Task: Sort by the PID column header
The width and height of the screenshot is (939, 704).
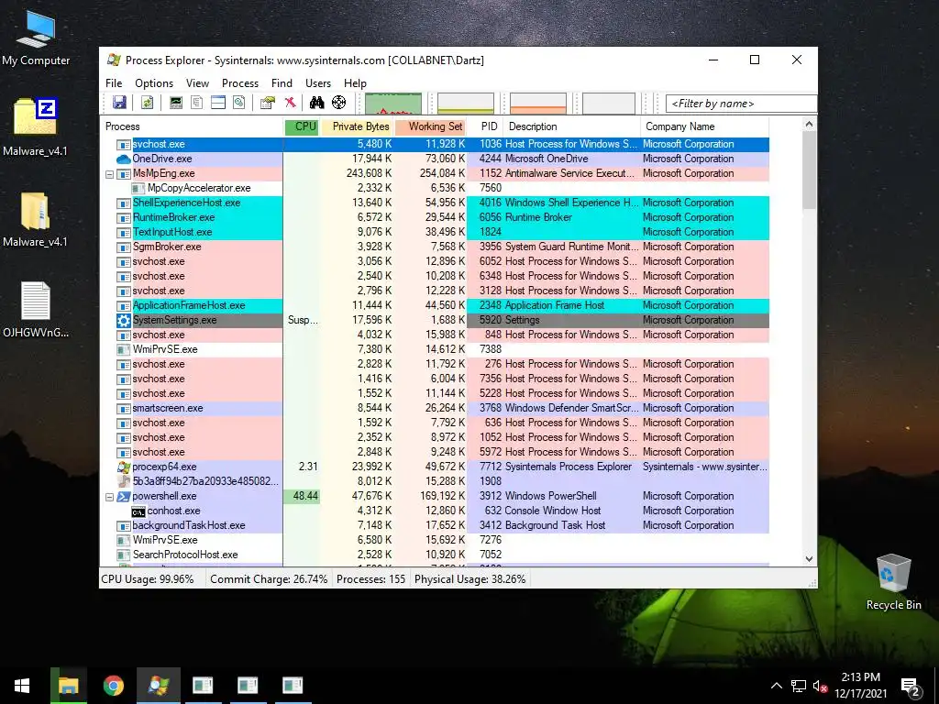Action: tap(486, 126)
